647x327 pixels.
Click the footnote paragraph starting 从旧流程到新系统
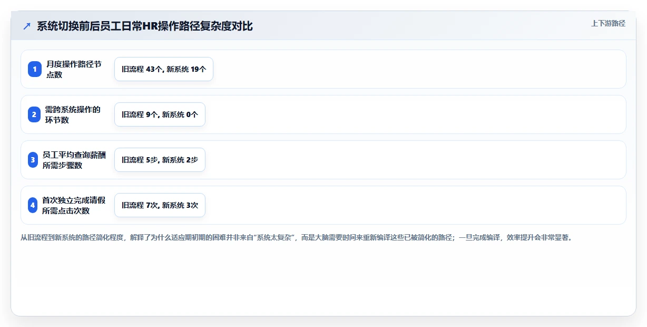point(296,237)
